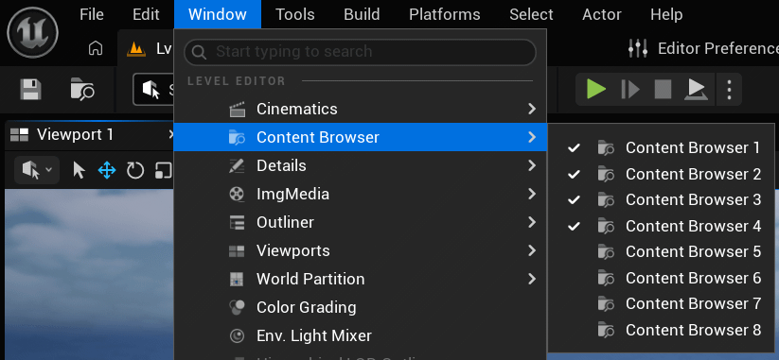Click the Cinematics clapperboard icon
The image size is (779, 360).
[x=237, y=109]
